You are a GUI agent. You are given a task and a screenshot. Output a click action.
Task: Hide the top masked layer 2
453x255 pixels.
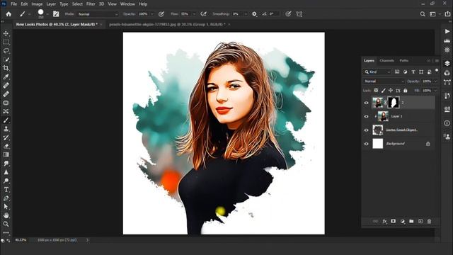click(367, 103)
